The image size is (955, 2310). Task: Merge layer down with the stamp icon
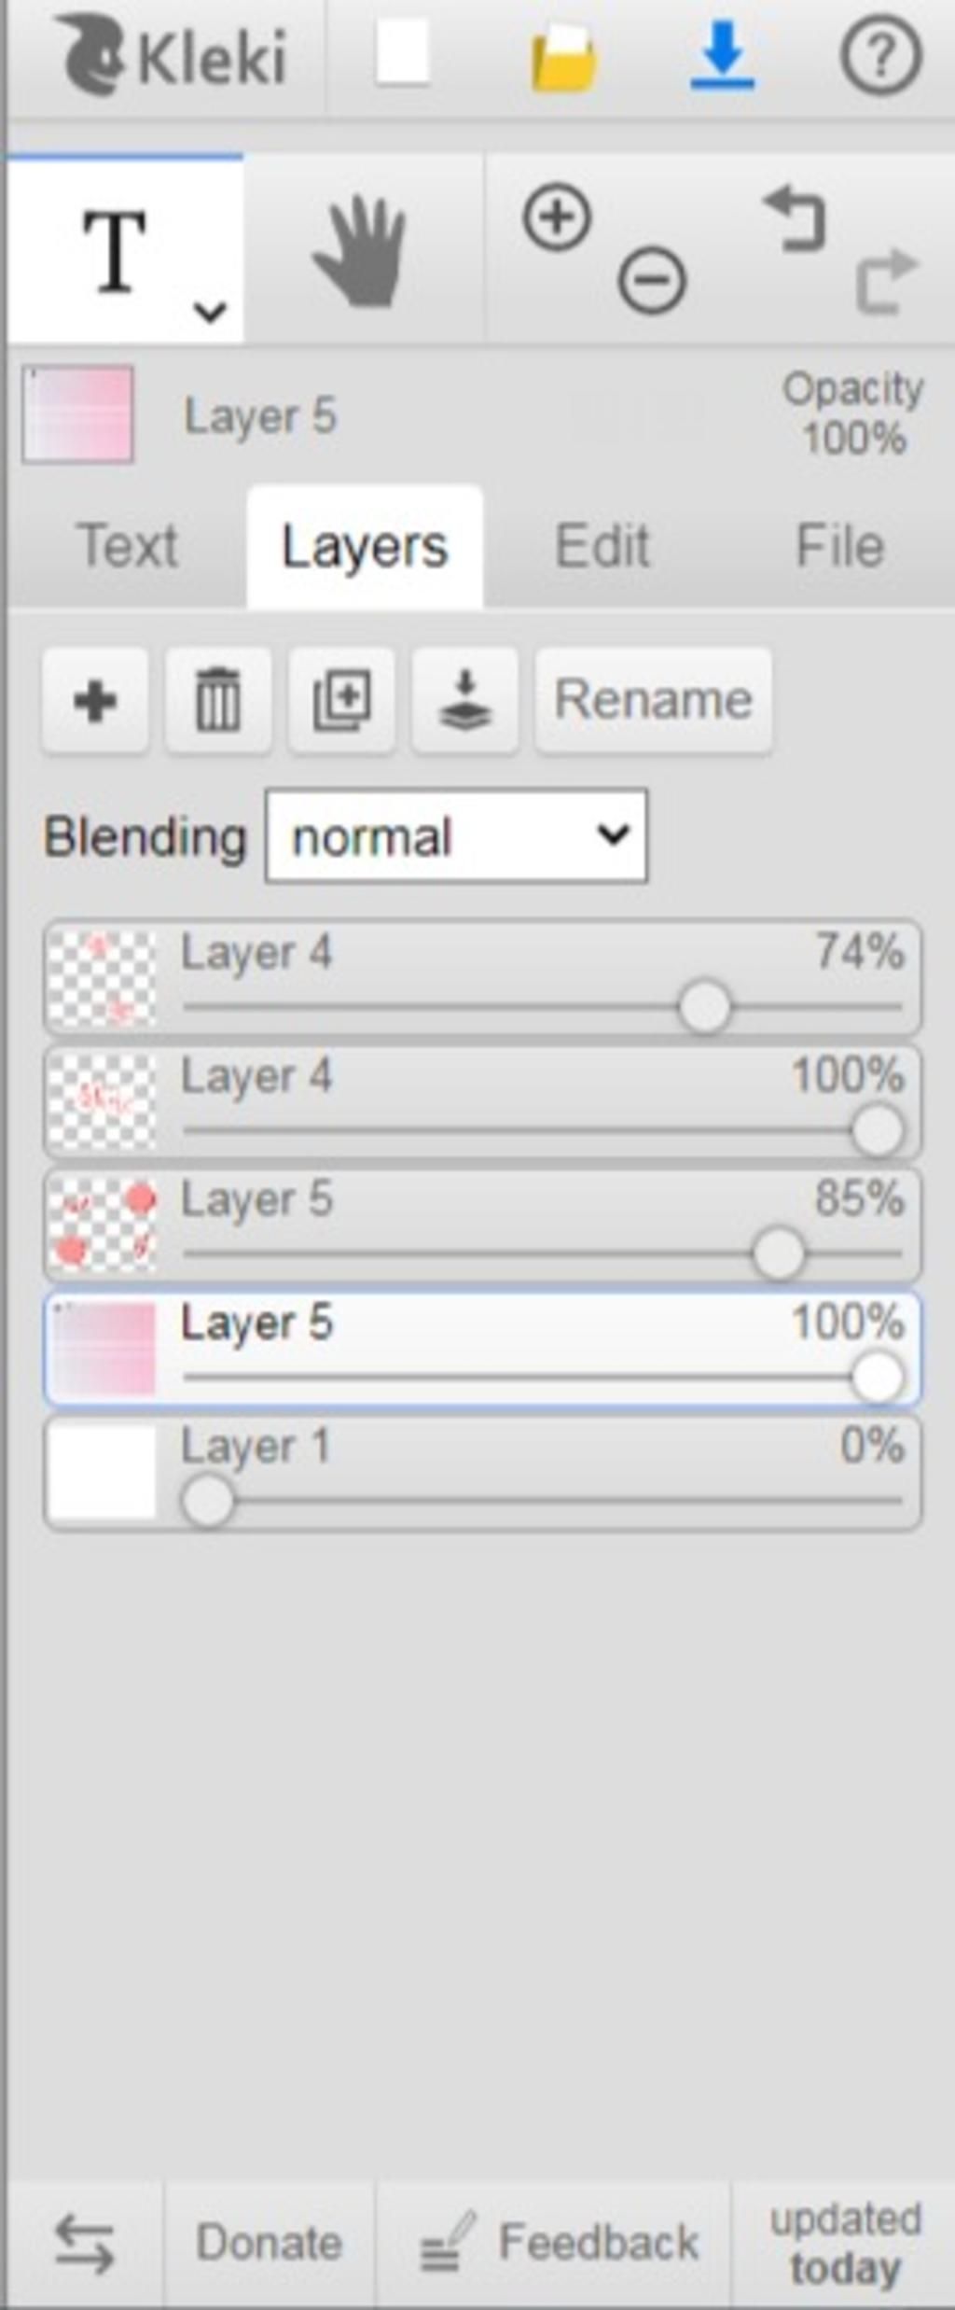point(464,700)
